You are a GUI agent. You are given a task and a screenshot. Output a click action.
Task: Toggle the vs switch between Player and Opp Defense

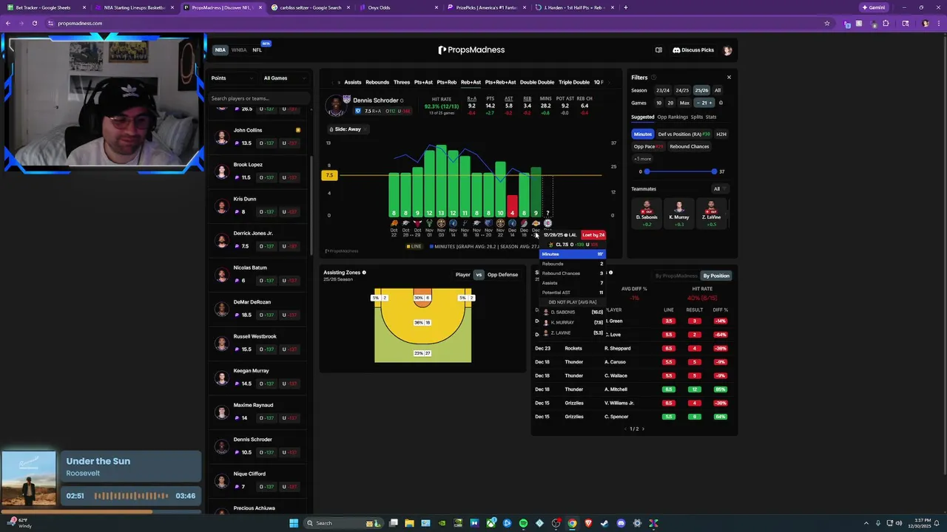tap(479, 275)
